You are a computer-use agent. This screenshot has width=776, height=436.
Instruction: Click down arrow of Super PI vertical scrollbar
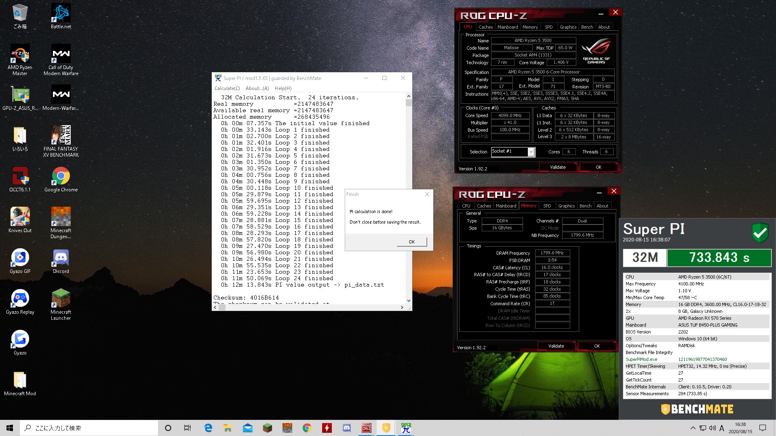[409, 301]
